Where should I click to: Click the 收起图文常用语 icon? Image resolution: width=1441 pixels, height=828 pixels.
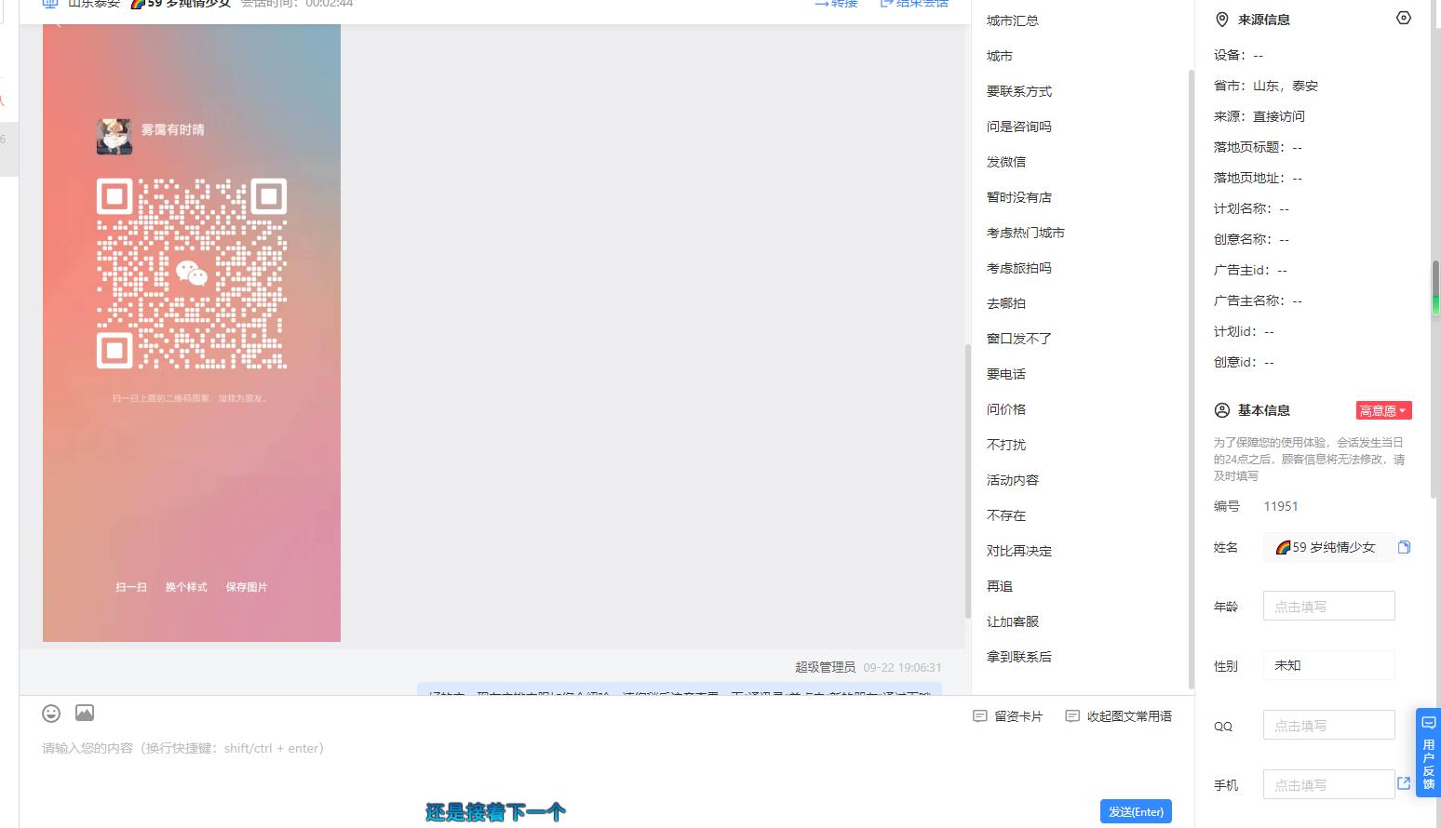[1072, 716]
